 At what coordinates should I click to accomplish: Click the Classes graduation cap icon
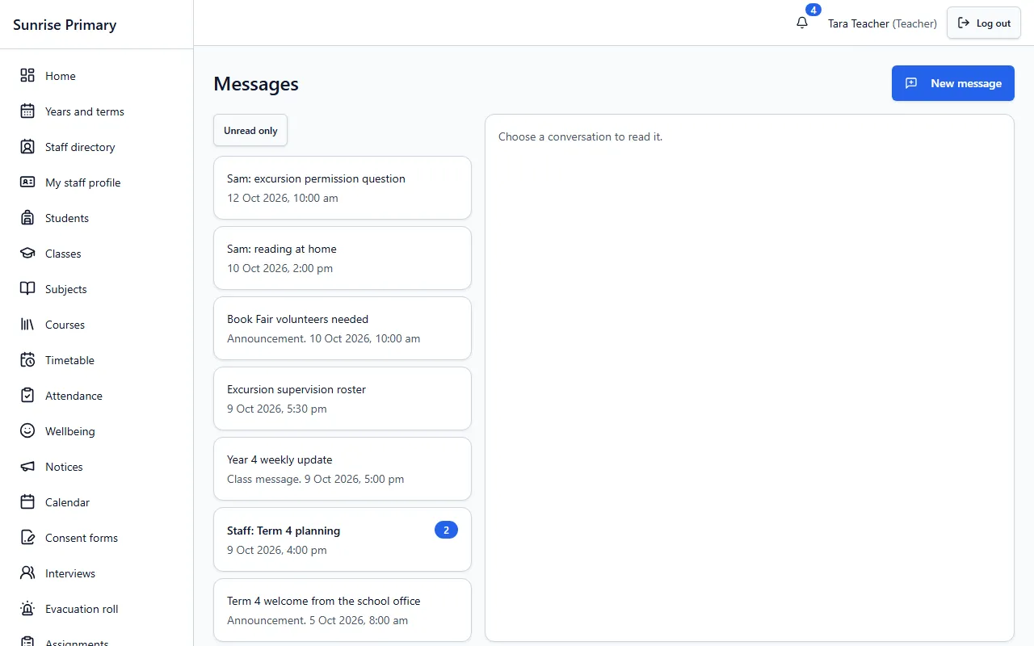[27, 254]
